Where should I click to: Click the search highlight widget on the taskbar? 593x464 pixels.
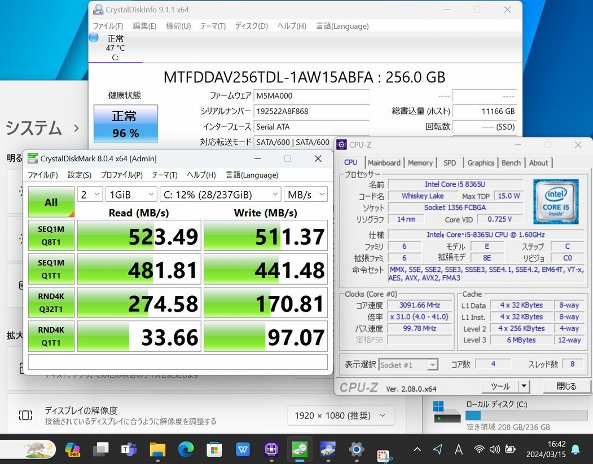(x=39, y=449)
